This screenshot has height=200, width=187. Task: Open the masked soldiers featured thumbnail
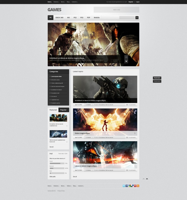[58, 118]
